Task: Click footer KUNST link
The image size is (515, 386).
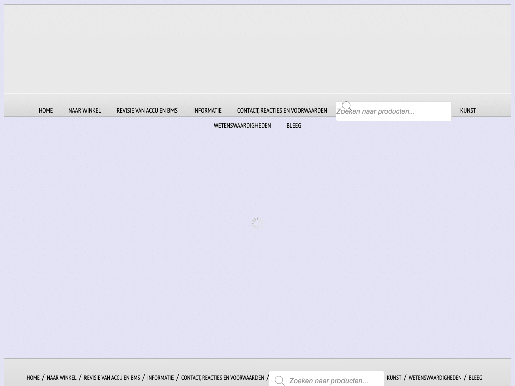Action: tap(394, 378)
